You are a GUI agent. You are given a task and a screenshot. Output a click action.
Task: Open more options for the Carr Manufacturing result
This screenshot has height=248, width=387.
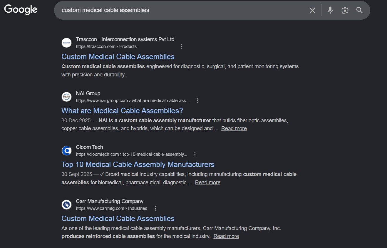tap(155, 208)
